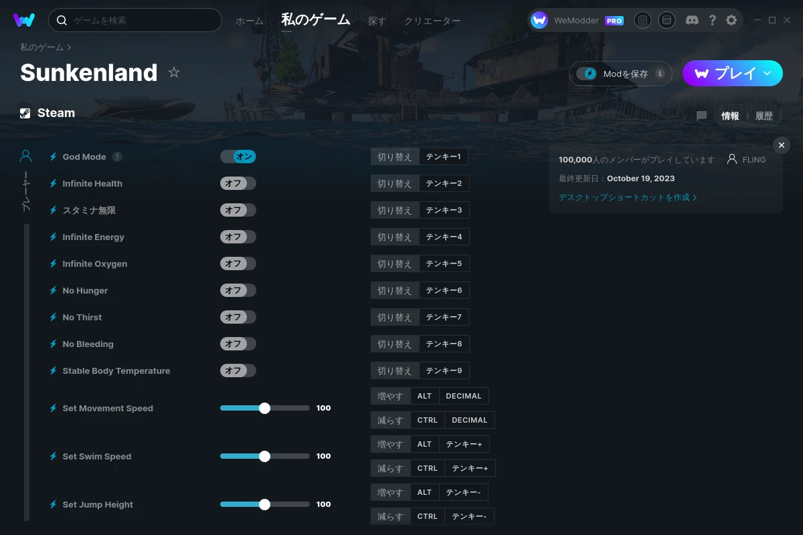
Task: Open the Discord icon in header
Action: pos(693,20)
